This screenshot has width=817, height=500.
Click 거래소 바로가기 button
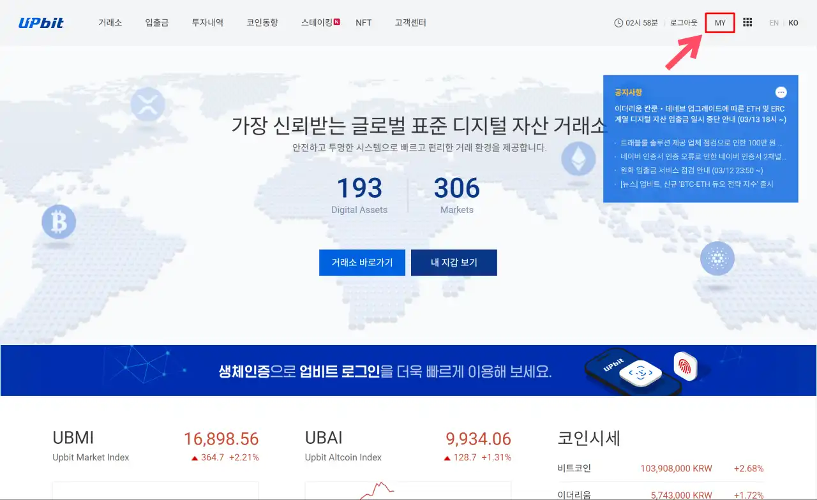[x=362, y=263]
